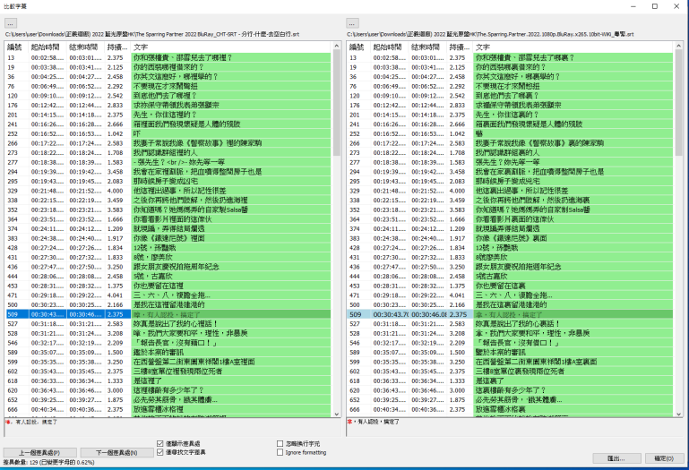Click left list 結束時間 column header

(x=85, y=47)
